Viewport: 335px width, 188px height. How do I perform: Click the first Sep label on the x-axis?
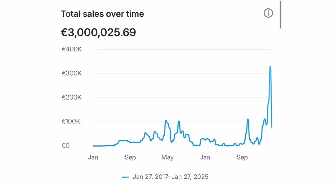point(130,157)
